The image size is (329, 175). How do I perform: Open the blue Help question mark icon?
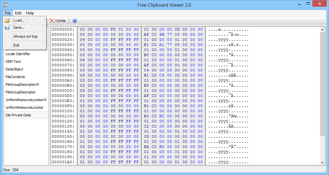75,21
